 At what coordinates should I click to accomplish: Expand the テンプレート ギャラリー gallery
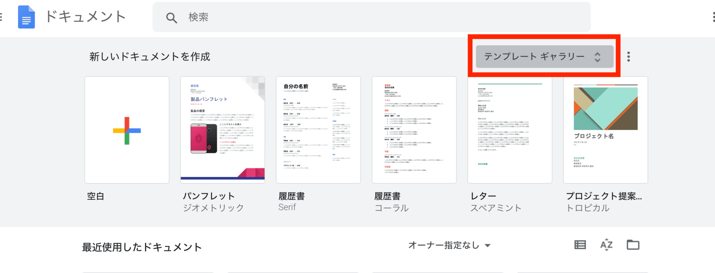pyautogui.click(x=544, y=57)
